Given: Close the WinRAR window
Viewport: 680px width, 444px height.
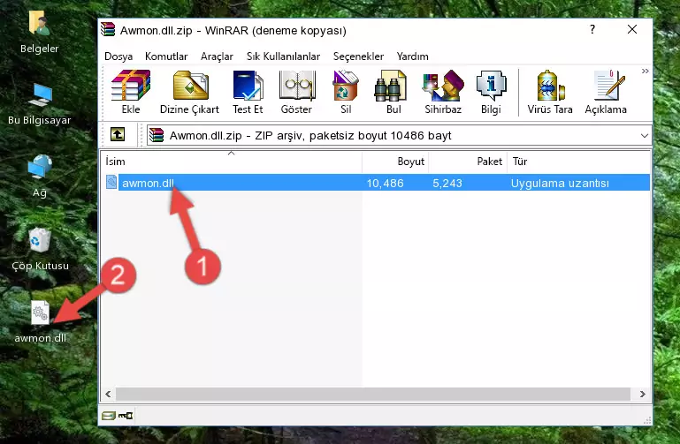Looking at the screenshot, I should pos(632,29).
